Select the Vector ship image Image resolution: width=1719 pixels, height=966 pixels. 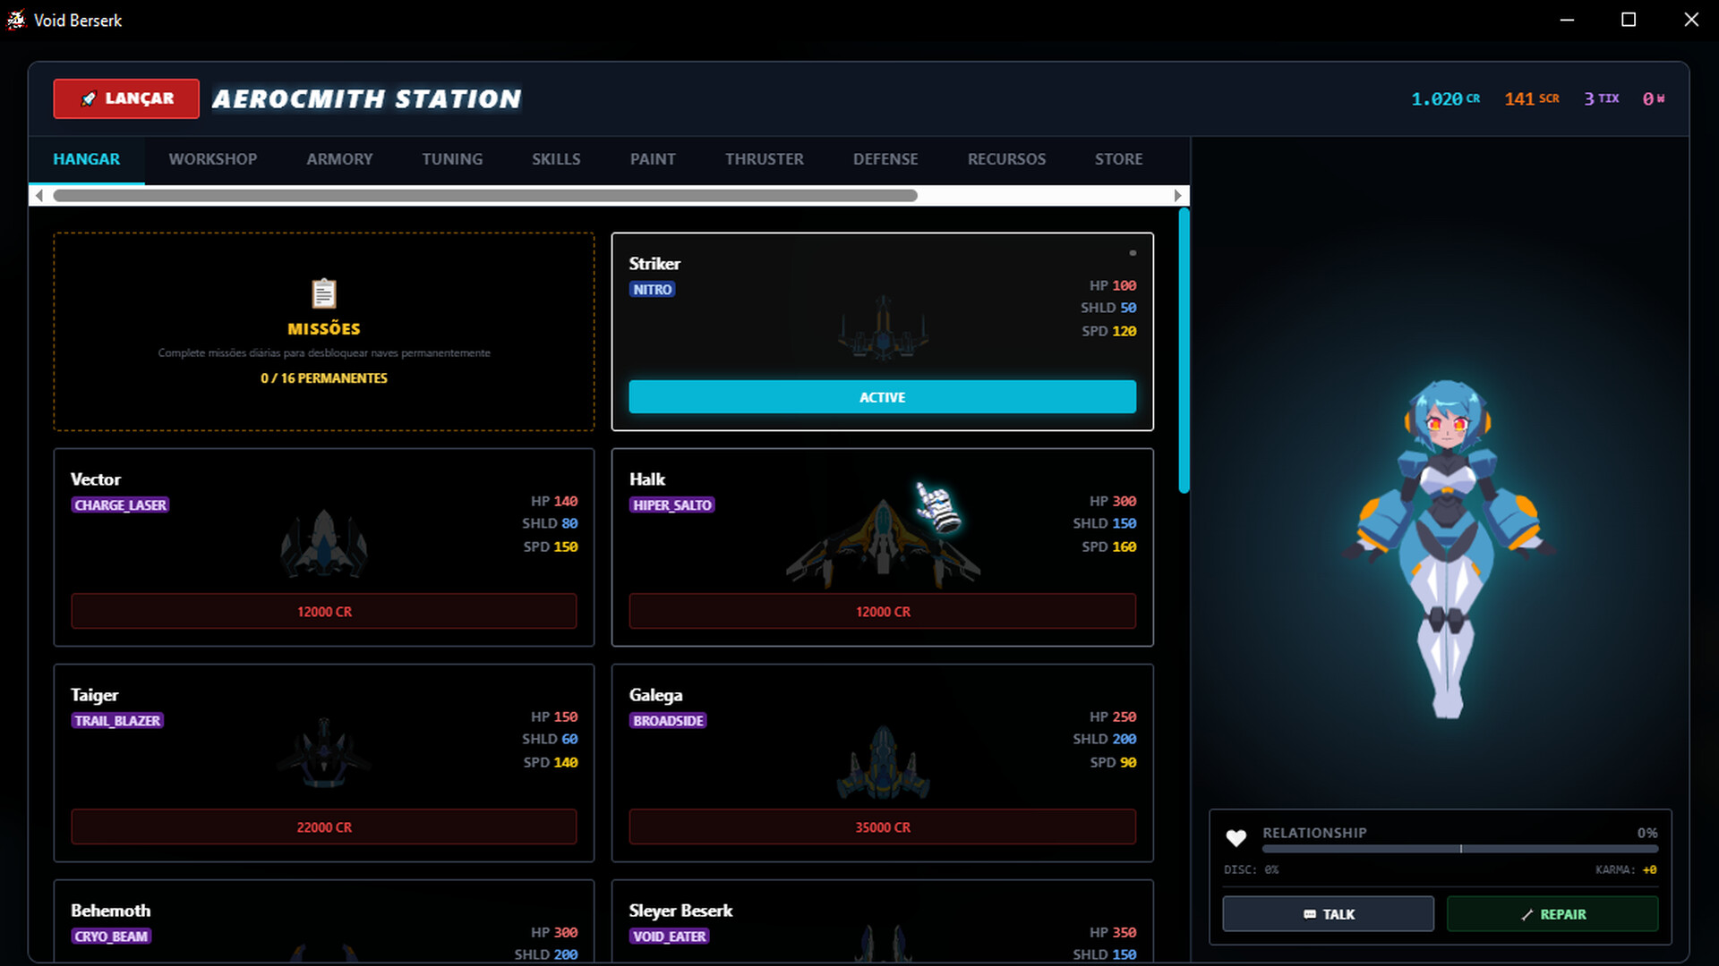click(324, 543)
